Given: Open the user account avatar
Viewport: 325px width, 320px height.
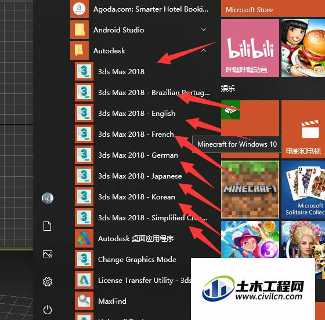Looking at the screenshot, I should pos(48,198).
